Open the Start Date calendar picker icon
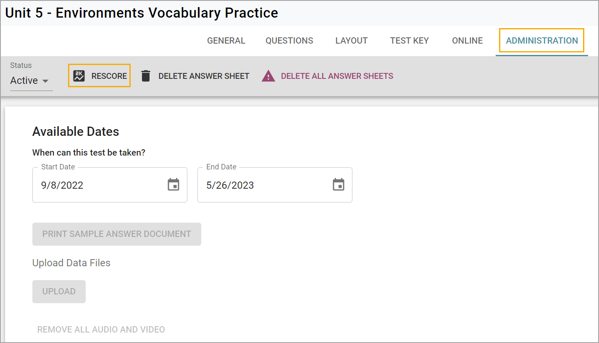Viewport: 599px width, 343px height. [x=173, y=185]
